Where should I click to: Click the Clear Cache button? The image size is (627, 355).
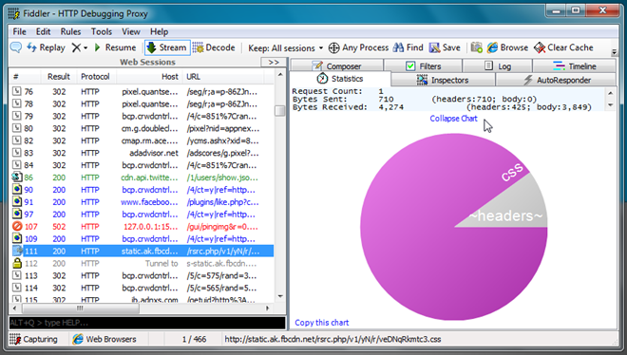pos(563,47)
